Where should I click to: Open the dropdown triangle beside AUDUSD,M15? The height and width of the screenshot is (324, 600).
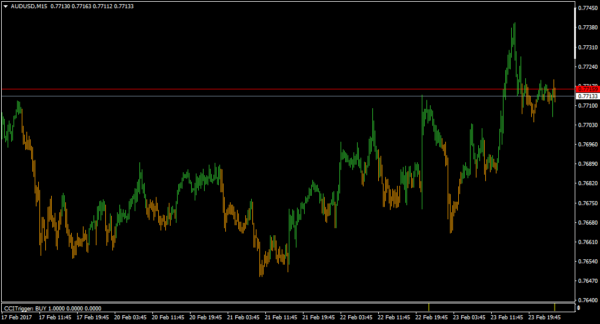6,6
